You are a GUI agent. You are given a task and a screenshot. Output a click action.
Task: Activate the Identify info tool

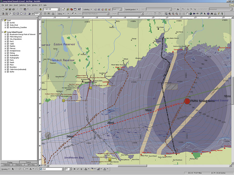(208, 14)
